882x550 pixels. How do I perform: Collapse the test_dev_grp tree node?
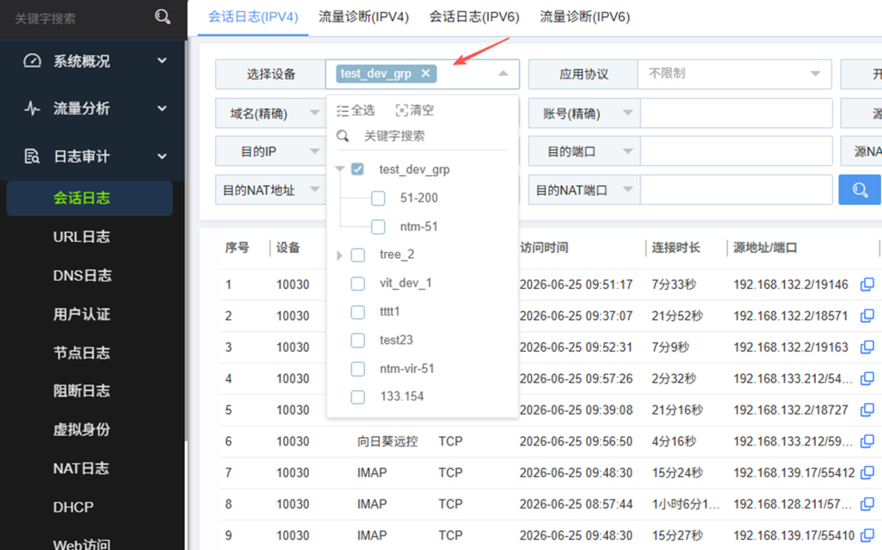pyautogui.click(x=340, y=169)
